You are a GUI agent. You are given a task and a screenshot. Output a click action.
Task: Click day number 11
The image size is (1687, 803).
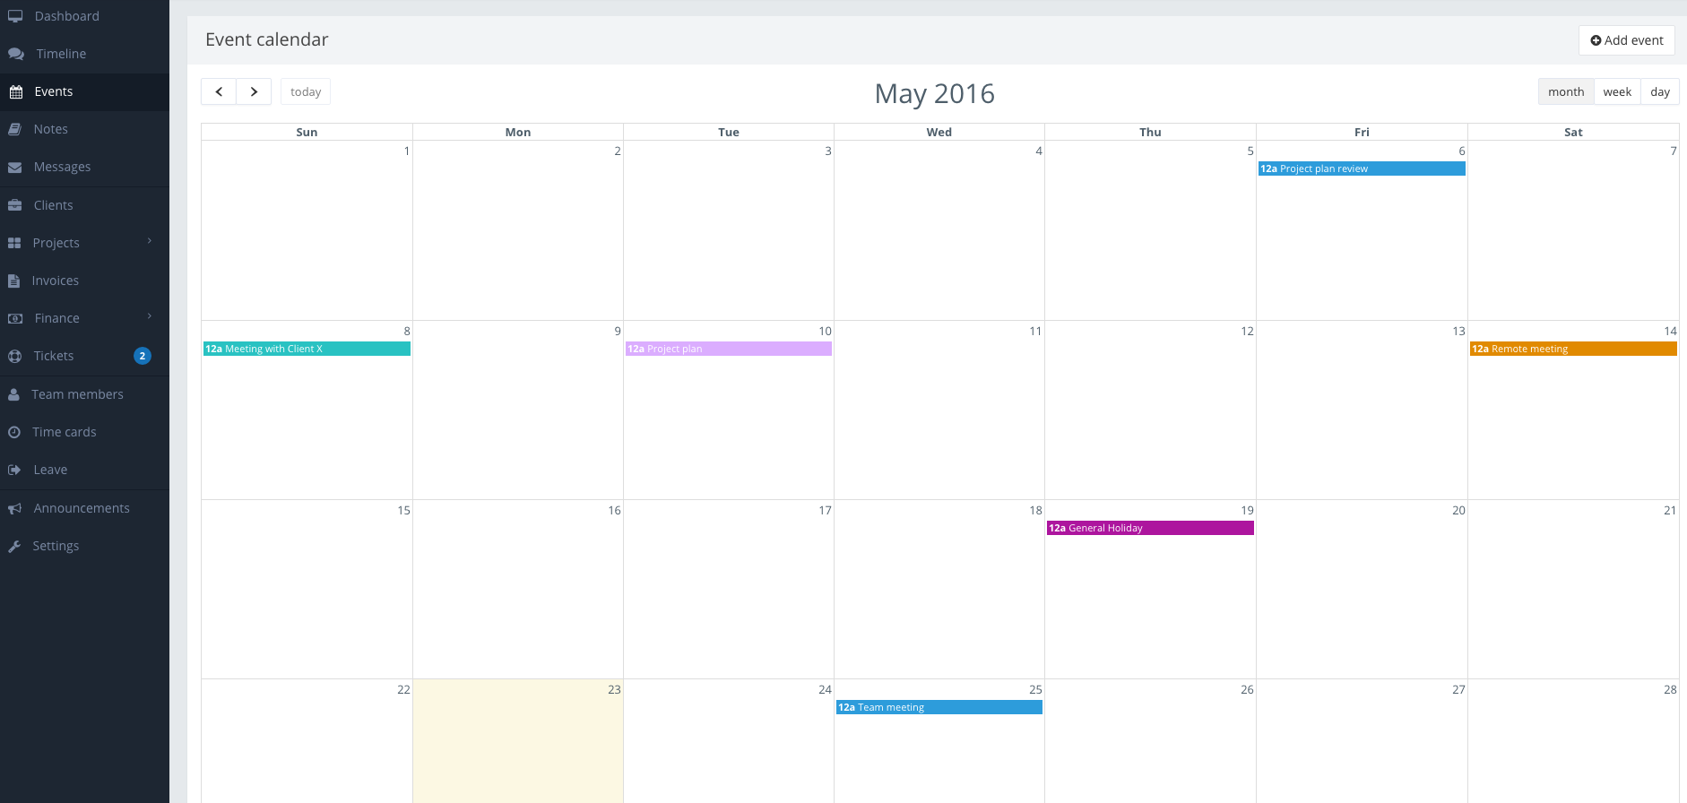1035,331
